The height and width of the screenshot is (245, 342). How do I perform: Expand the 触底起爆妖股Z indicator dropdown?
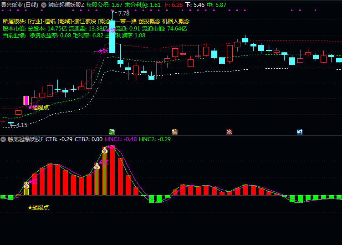coord(43,5)
